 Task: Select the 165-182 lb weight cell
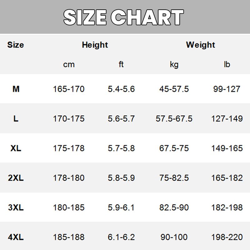(x=227, y=178)
